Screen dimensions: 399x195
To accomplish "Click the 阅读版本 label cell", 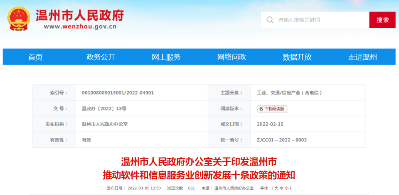I will [x=229, y=109].
